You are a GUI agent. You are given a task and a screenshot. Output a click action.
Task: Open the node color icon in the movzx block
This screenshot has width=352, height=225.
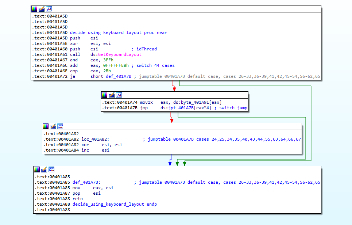(x=104, y=95)
